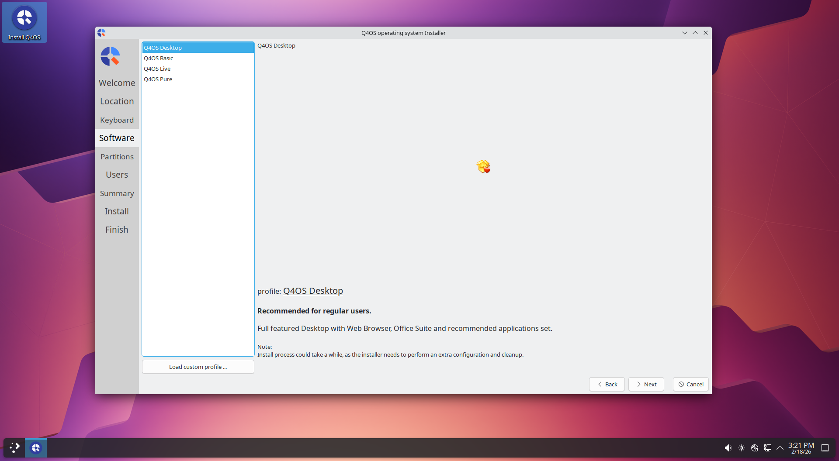The width and height of the screenshot is (839, 461).
Task: Select the Q4OS Basic profile
Action: pyautogui.click(x=198, y=58)
